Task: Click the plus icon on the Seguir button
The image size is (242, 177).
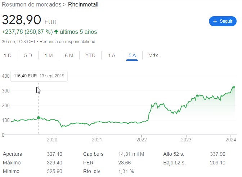Action: pos(215,21)
